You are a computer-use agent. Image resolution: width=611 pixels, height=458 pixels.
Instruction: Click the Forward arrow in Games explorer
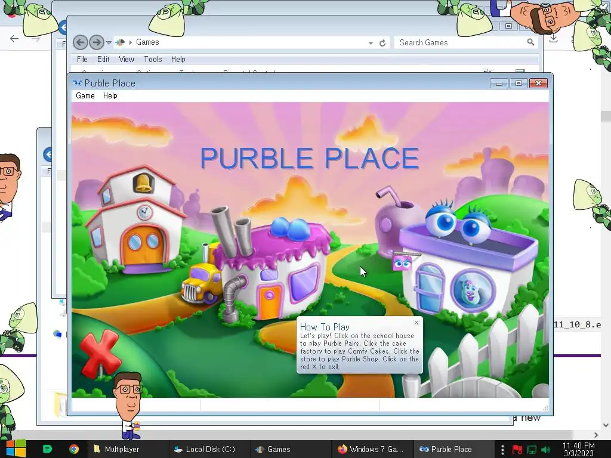(x=96, y=42)
